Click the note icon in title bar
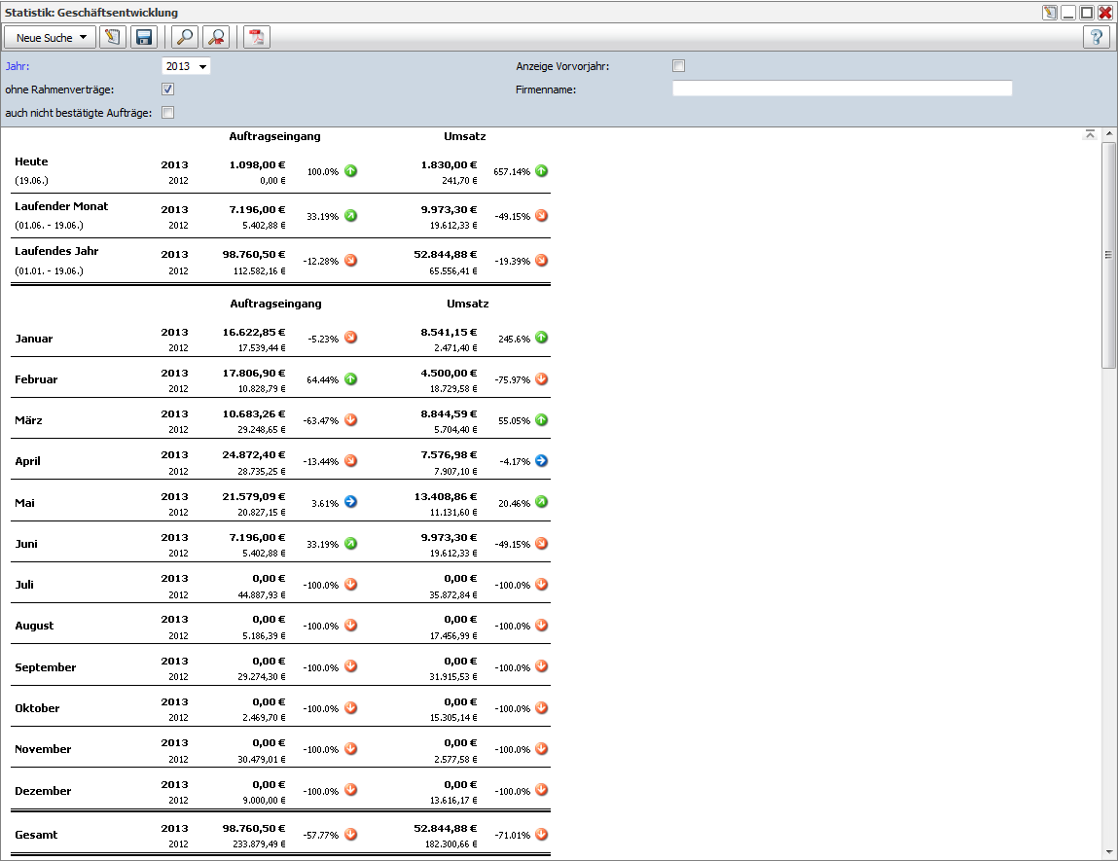Screen dimensions: 1118x861 [1049, 13]
